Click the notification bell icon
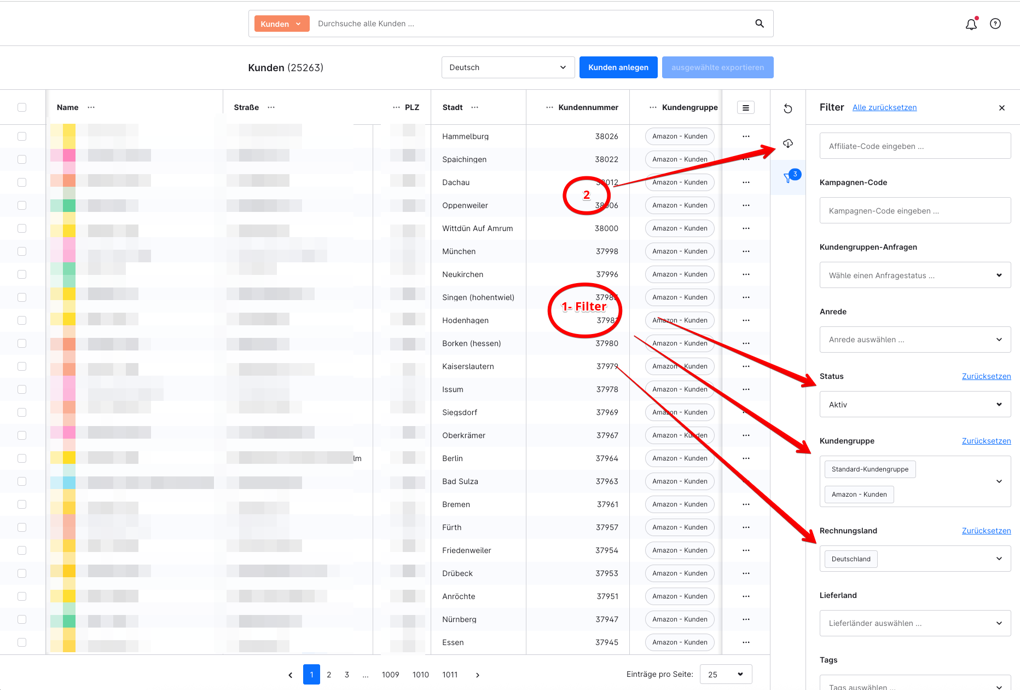This screenshot has height=690, width=1020. click(971, 24)
